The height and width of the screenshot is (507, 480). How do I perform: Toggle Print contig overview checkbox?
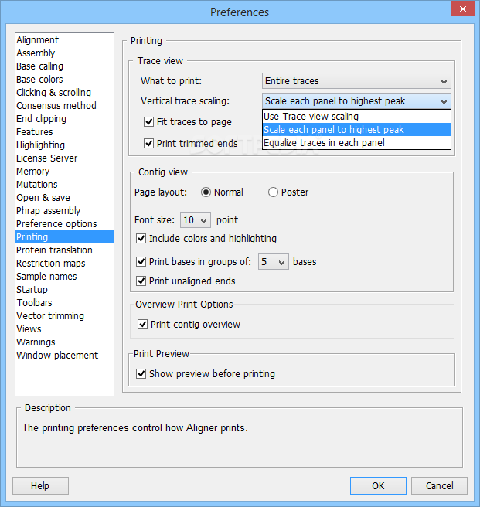click(x=143, y=325)
